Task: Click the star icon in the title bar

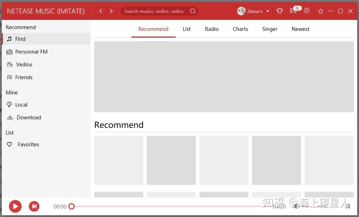Action: point(320,11)
